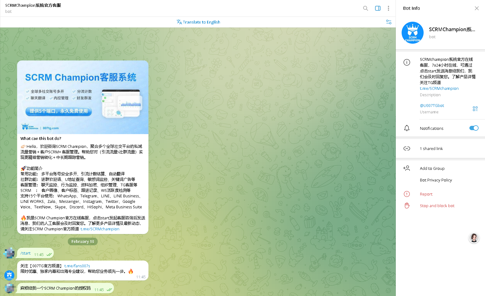Open the three-dot more options menu

(x=388, y=8)
